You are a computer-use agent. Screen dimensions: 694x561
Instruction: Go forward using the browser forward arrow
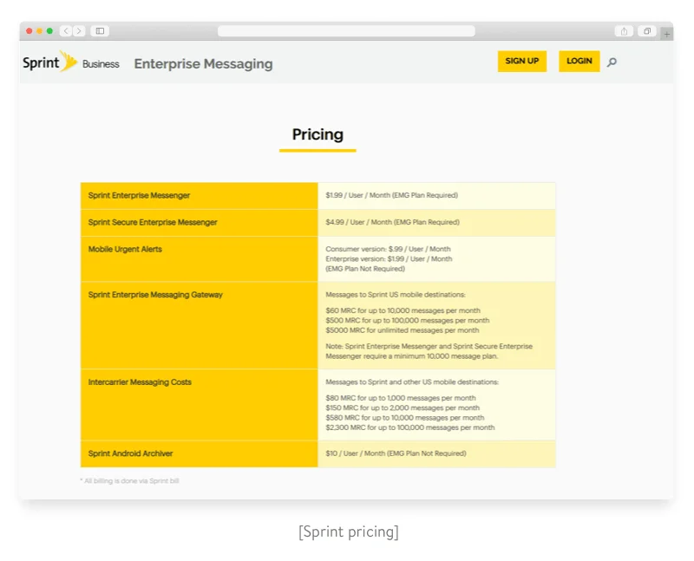point(79,31)
